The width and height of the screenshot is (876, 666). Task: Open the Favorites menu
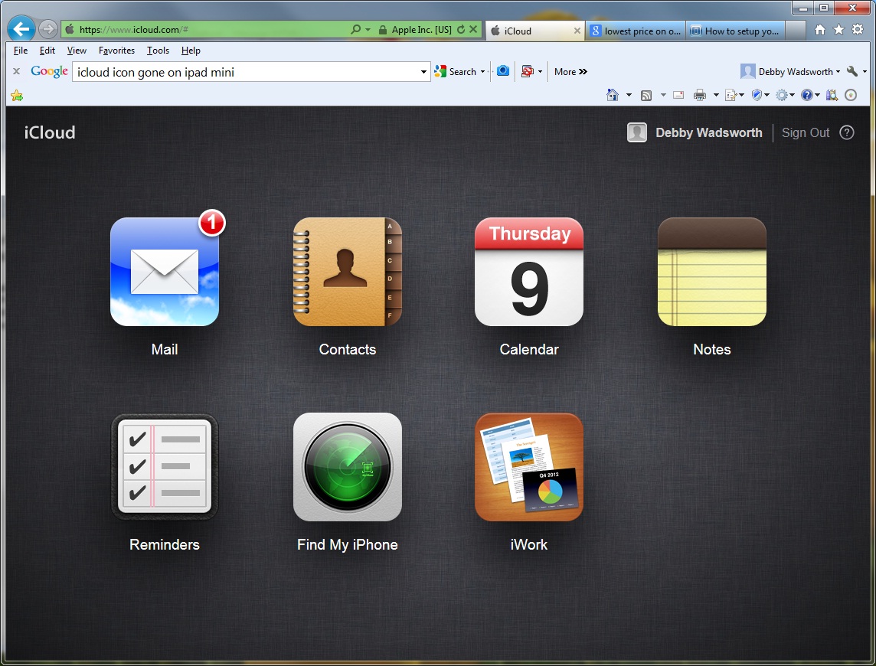click(x=116, y=51)
